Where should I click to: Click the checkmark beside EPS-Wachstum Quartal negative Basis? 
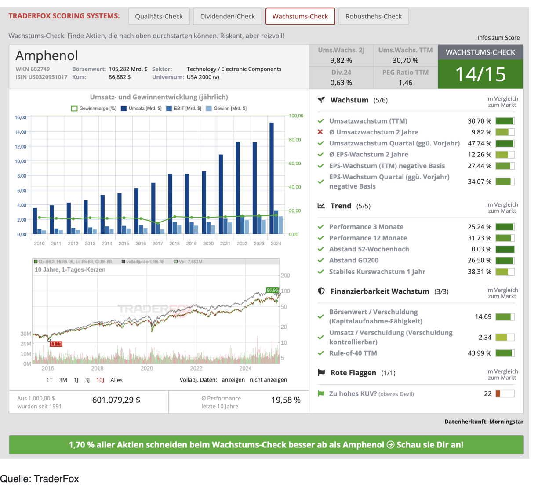click(321, 182)
